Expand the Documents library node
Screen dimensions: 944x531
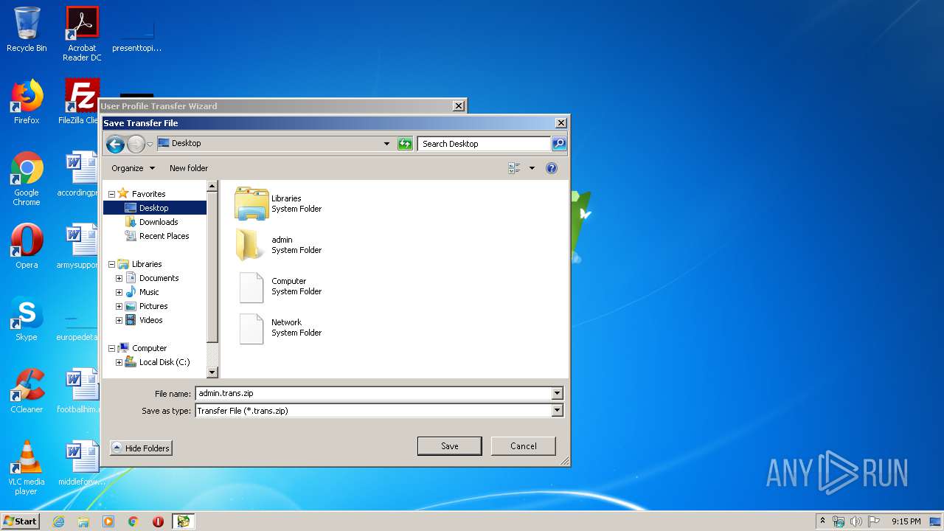tap(119, 279)
